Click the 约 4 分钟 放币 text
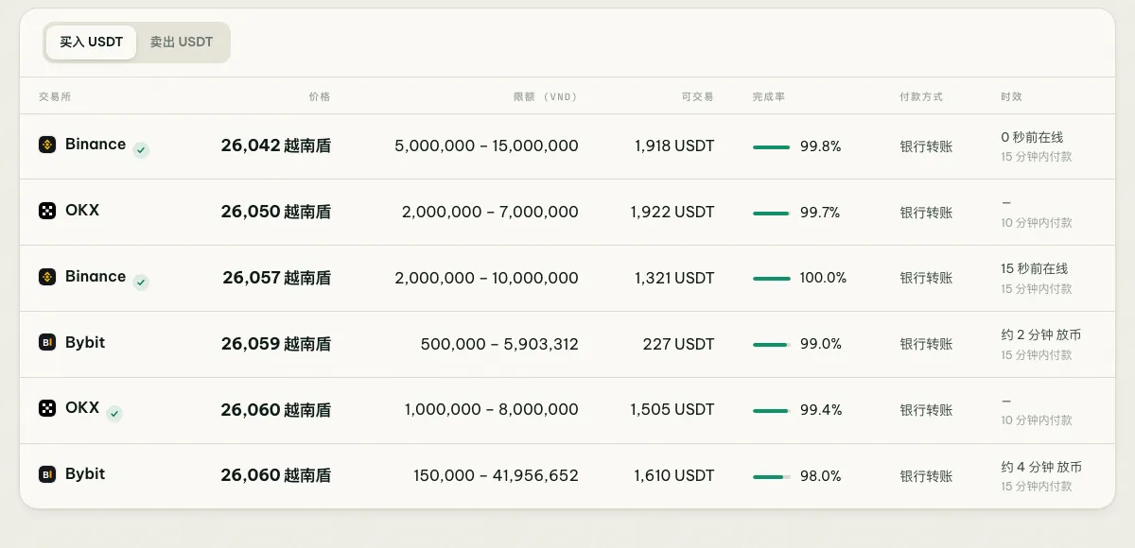 click(1041, 468)
